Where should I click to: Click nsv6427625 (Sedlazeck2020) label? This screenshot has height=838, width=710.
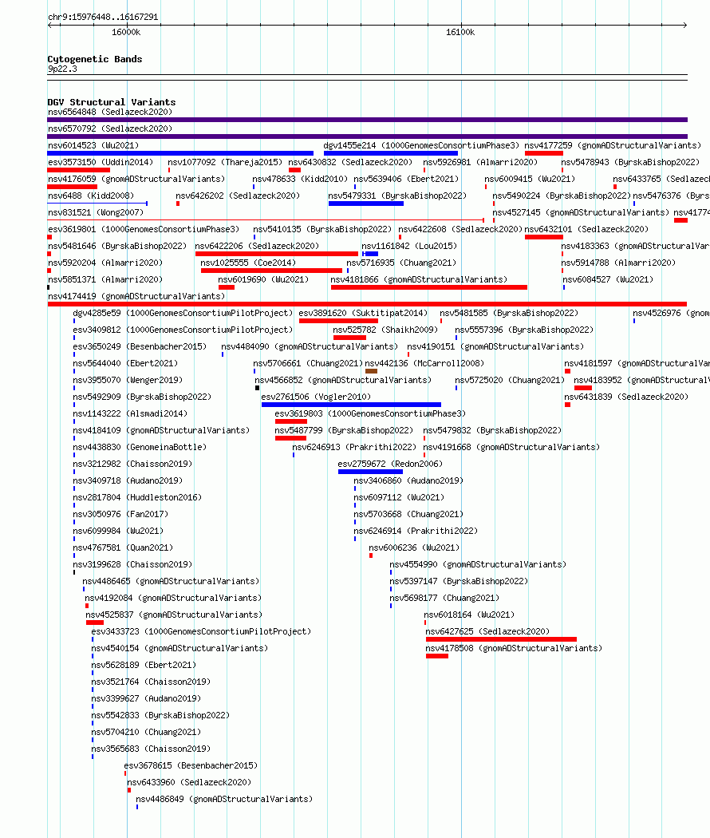pos(487,632)
